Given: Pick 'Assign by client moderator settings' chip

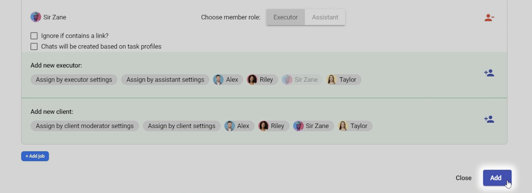Looking at the screenshot, I should pos(84,126).
